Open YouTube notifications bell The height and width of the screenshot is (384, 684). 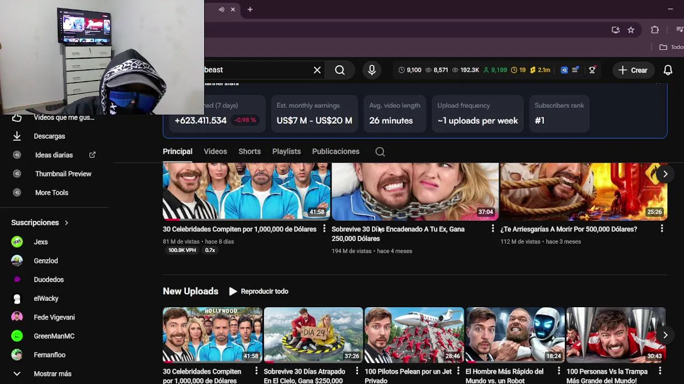(x=668, y=70)
